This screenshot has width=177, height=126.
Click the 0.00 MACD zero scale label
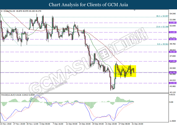pos(171,102)
